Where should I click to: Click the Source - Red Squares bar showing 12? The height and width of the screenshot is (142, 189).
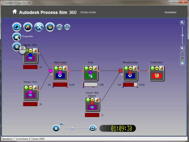(92, 115)
